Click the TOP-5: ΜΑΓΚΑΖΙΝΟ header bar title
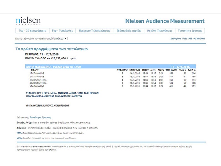Screen dimensions: 221x166 (53, 67)
